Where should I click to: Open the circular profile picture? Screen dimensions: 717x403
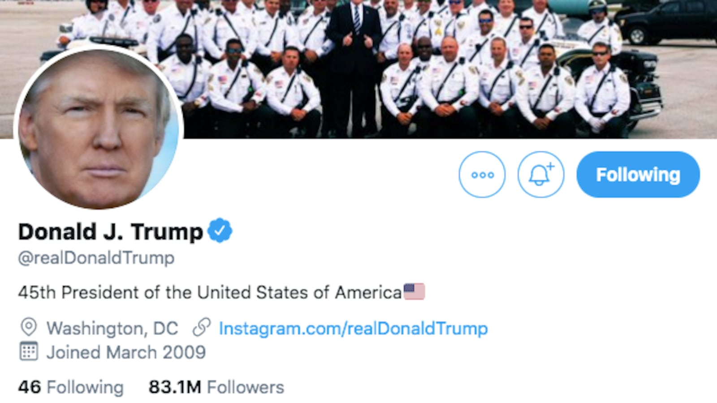[99, 128]
